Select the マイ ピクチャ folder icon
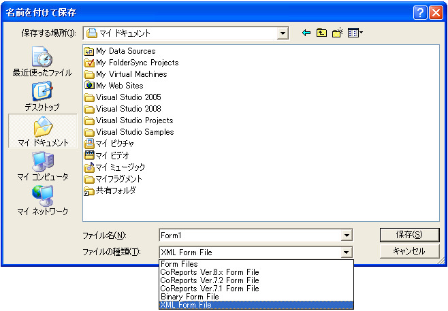Screen dimensions: 448x311 (89, 144)
